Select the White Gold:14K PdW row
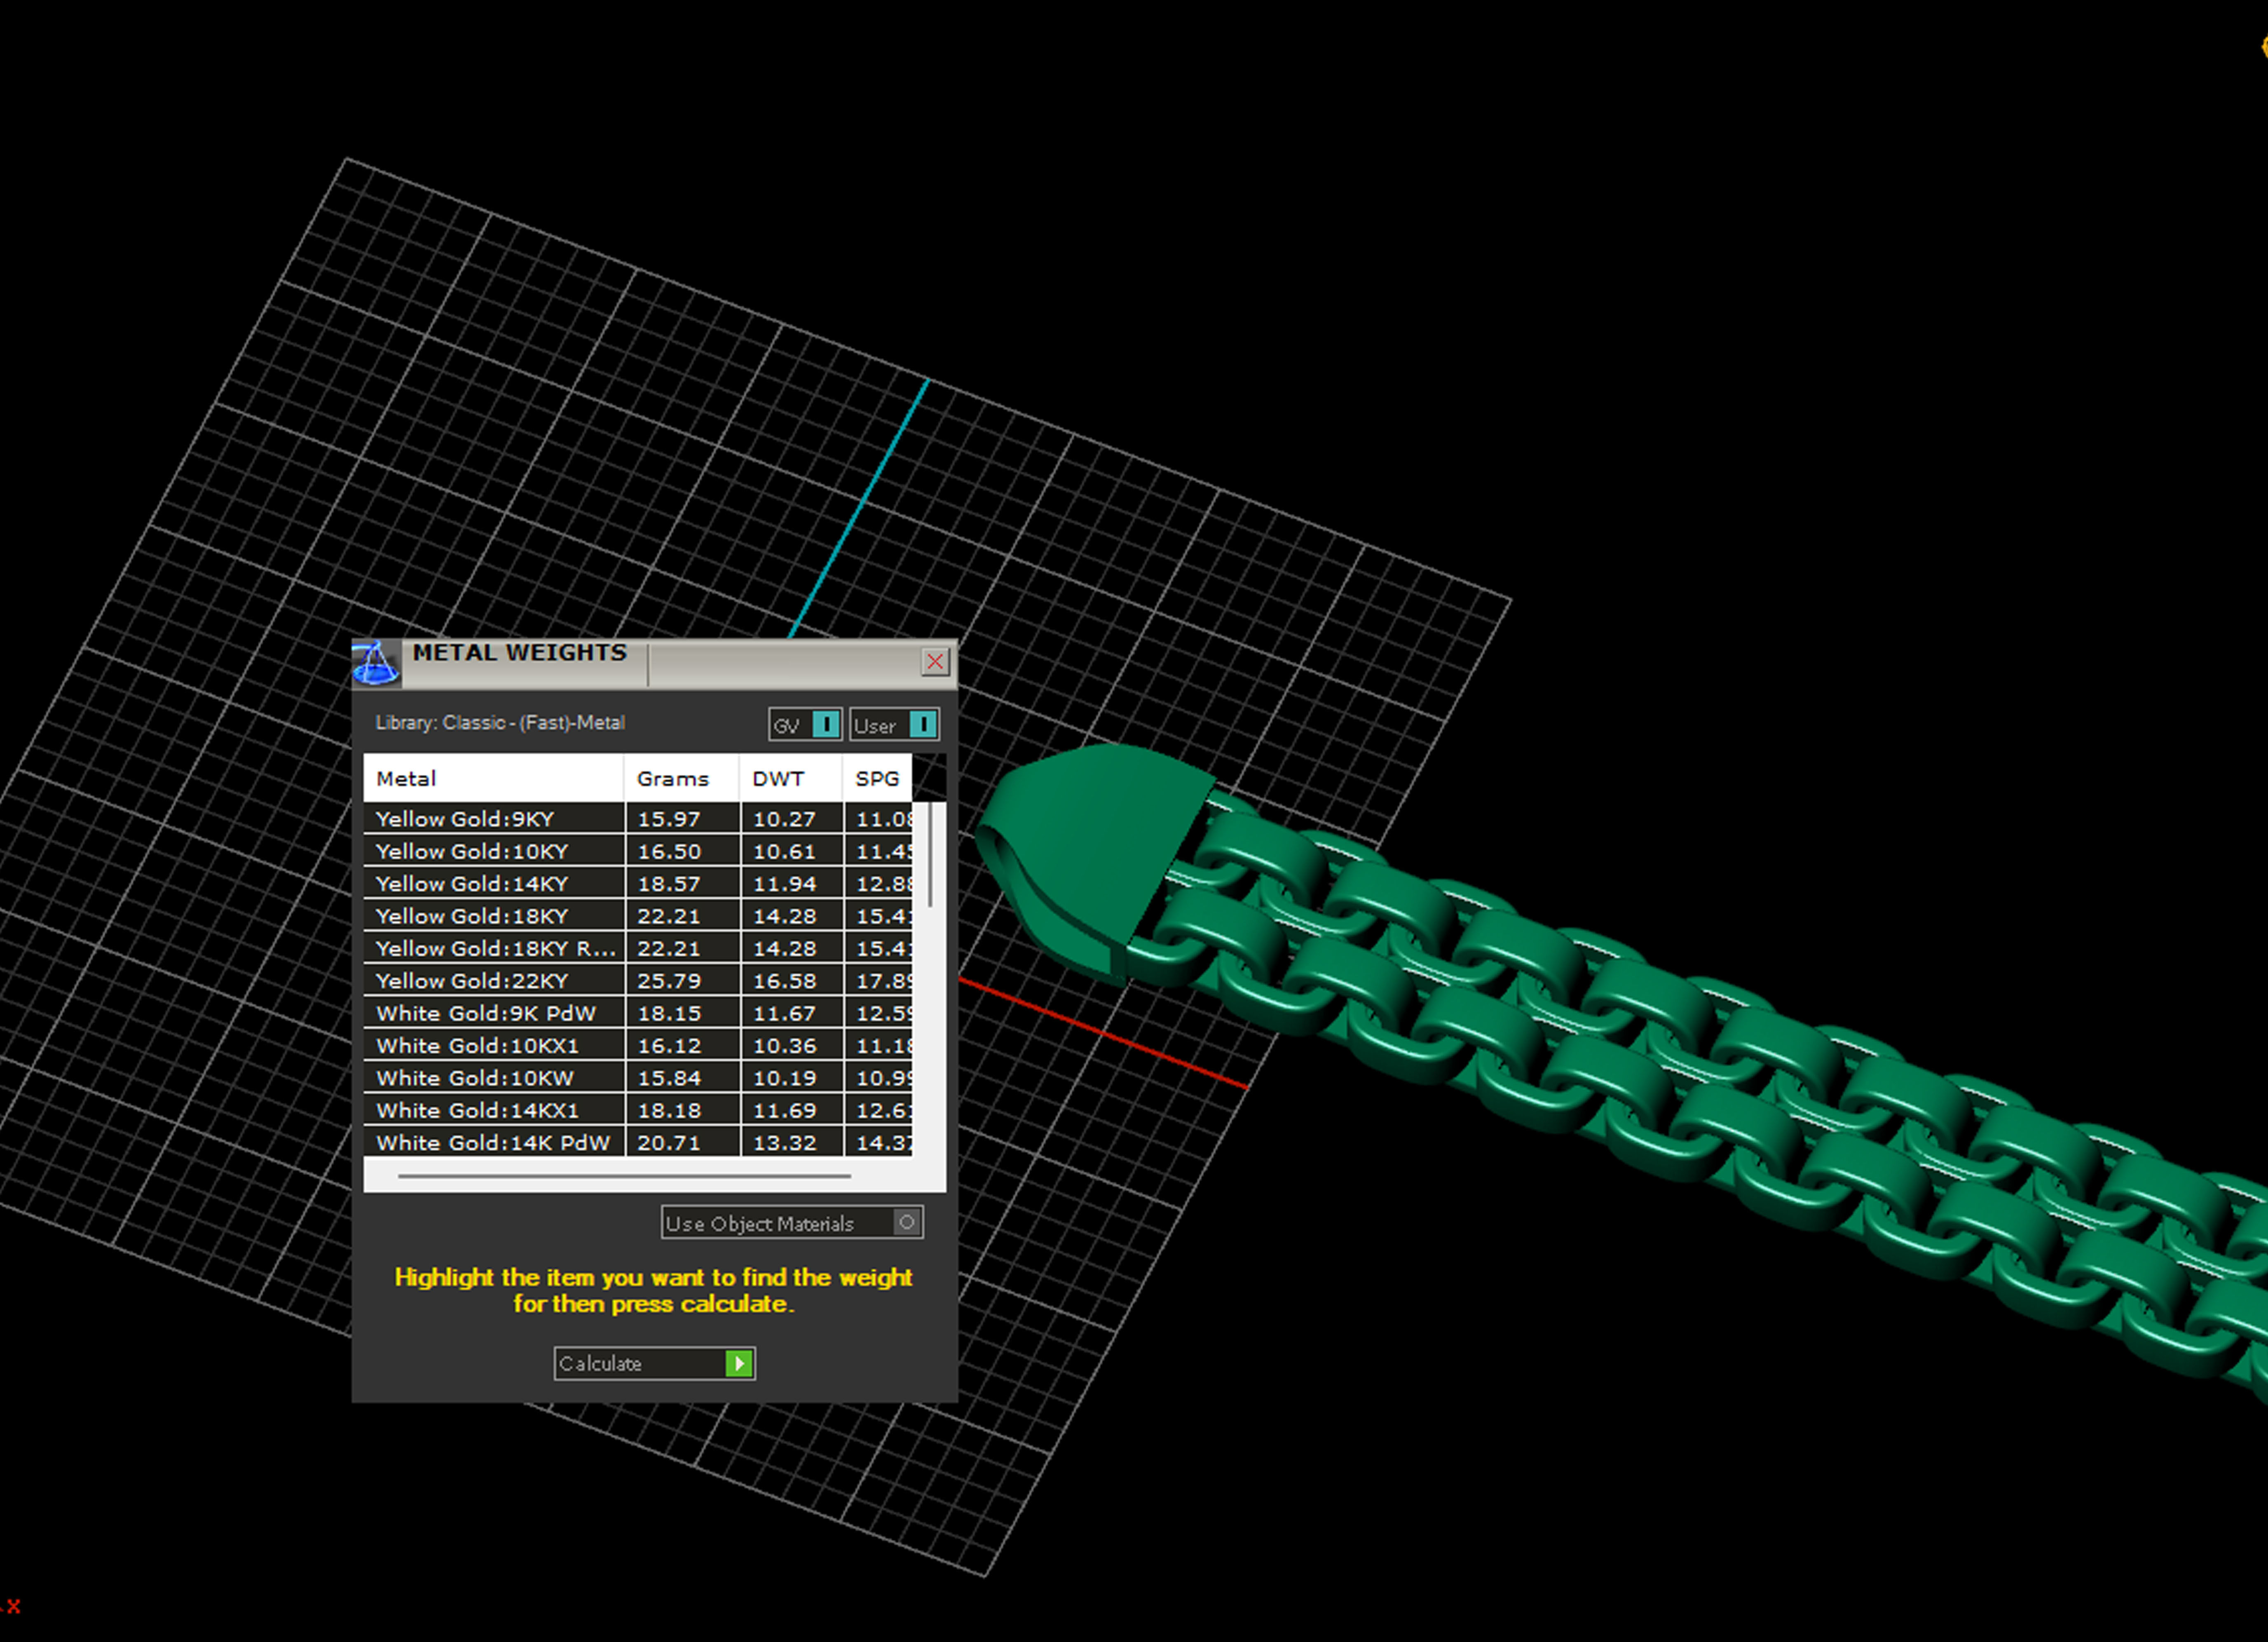 [x=638, y=1142]
